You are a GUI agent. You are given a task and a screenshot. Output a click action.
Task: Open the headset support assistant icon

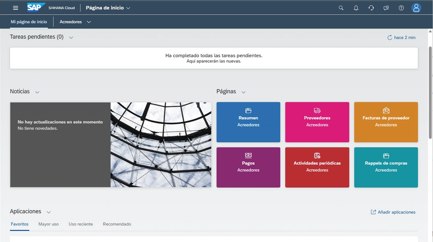pos(371,8)
